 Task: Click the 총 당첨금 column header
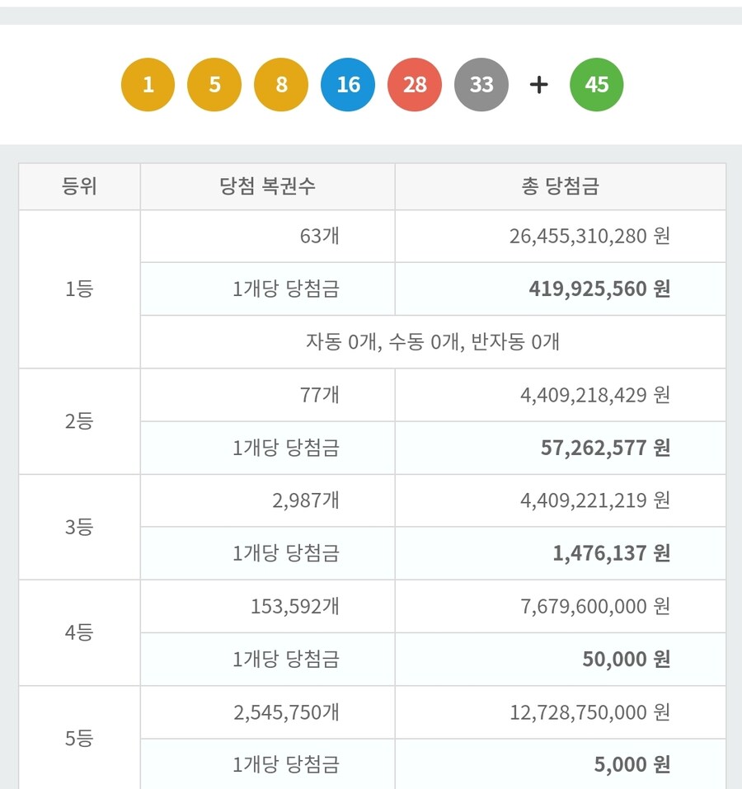pyautogui.click(x=561, y=186)
